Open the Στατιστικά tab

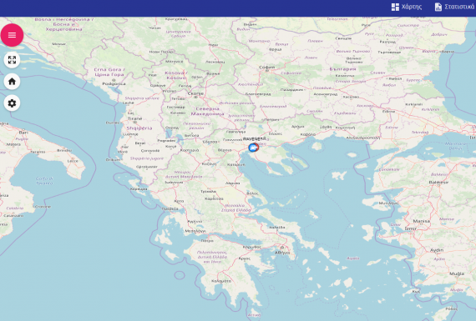454,7
